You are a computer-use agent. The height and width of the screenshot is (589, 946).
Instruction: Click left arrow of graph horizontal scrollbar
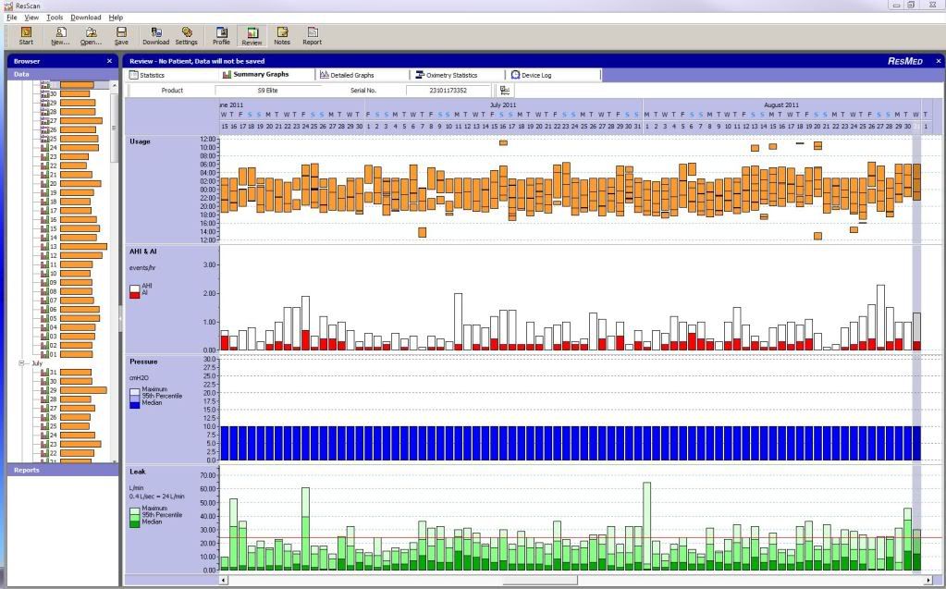point(224,580)
